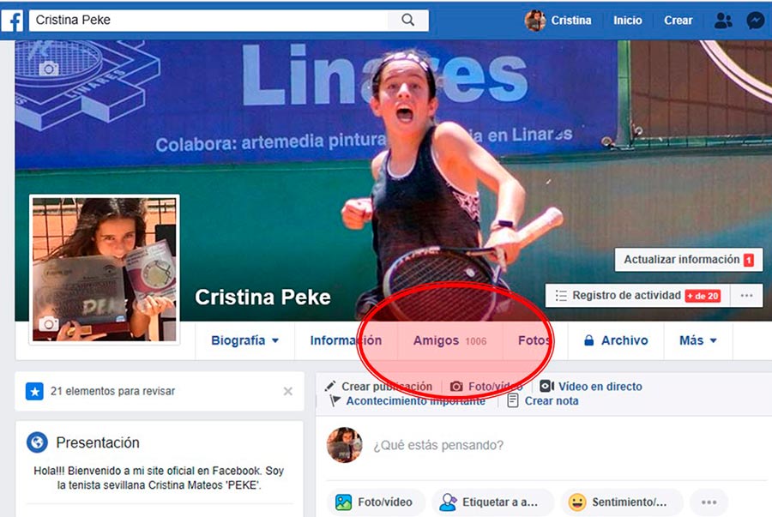Click the Sentimiento button in composer
The height and width of the screenshot is (517, 772).
coord(621,502)
